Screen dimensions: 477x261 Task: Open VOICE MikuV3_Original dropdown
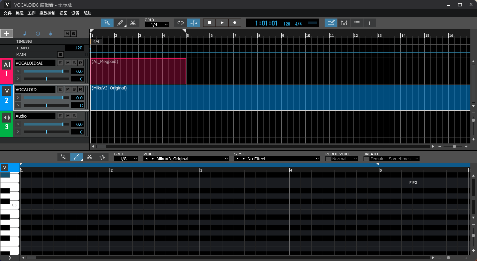[x=186, y=159]
